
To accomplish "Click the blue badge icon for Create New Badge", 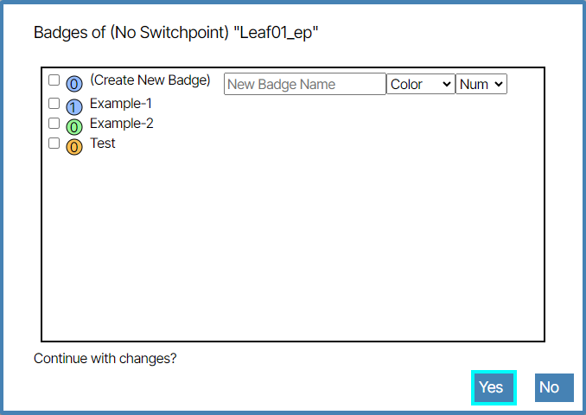I will click(74, 85).
